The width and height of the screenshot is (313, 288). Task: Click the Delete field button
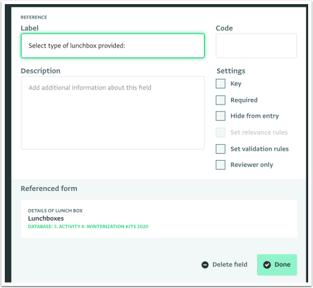(224, 265)
